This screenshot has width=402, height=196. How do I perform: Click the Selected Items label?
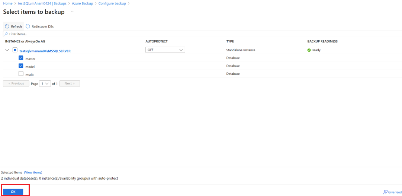tap(12, 173)
